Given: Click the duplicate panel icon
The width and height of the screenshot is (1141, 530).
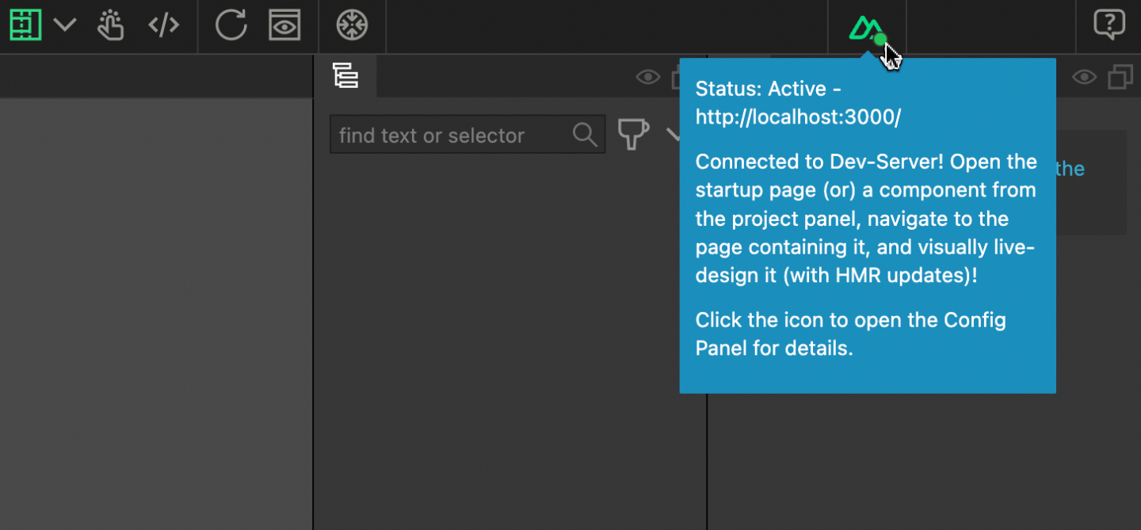Looking at the screenshot, I should pyautogui.click(x=1120, y=77).
